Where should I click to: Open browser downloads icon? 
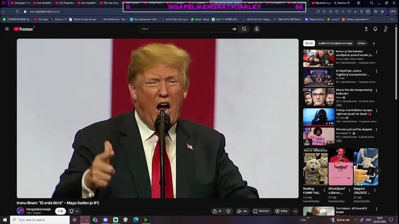click(x=355, y=12)
